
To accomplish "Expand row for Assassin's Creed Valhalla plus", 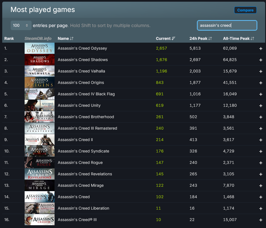I will tap(261, 71).
